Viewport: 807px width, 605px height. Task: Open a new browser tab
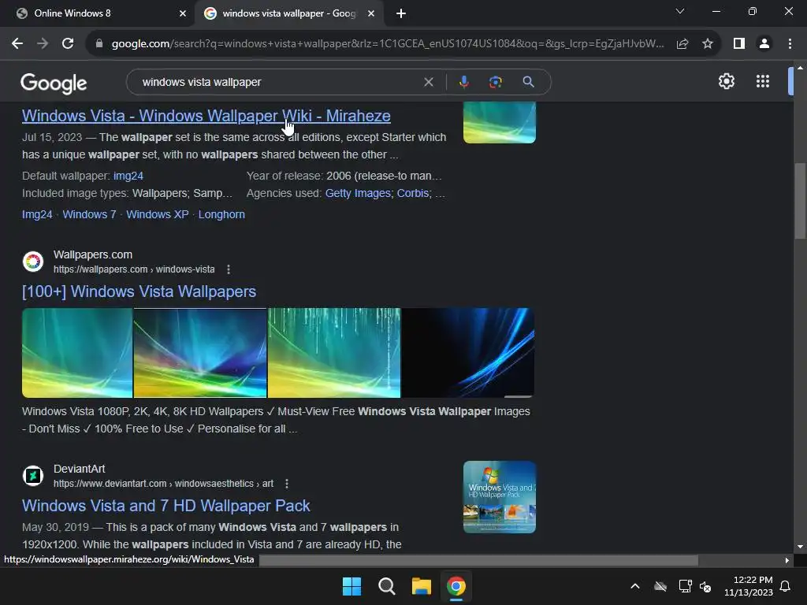[401, 14]
